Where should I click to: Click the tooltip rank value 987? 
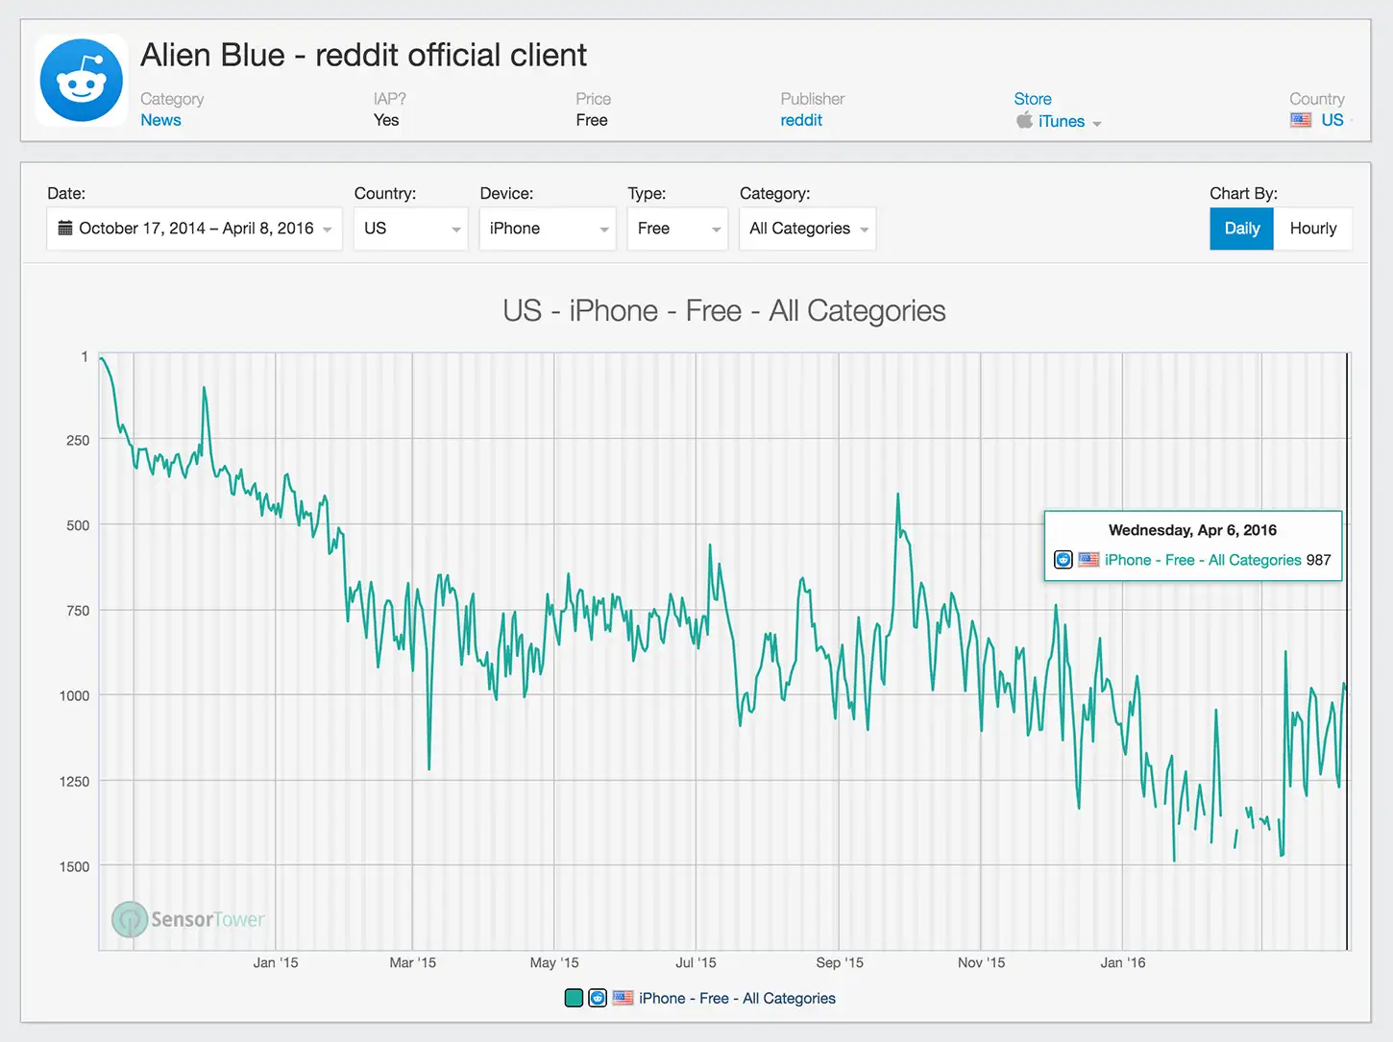pos(1318,560)
